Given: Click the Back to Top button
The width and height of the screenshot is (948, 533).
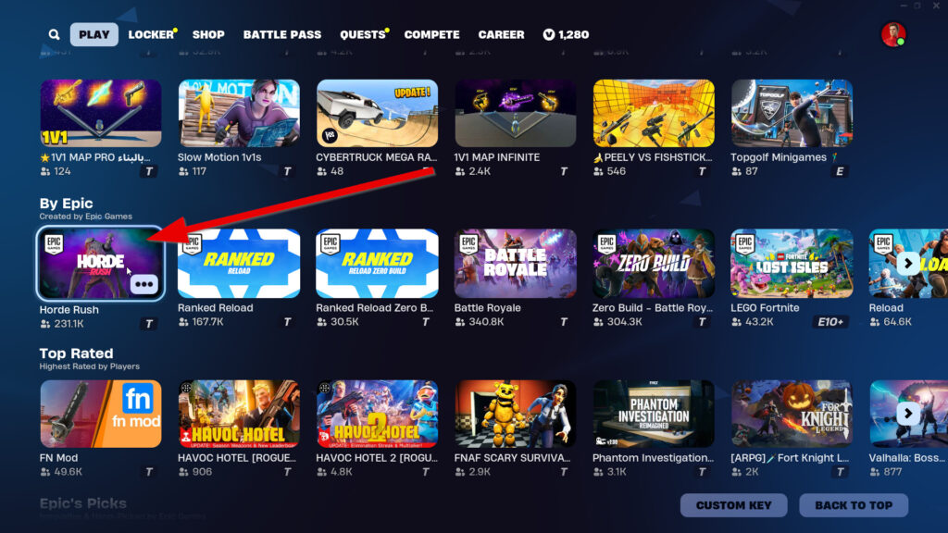Looking at the screenshot, I should click(854, 505).
